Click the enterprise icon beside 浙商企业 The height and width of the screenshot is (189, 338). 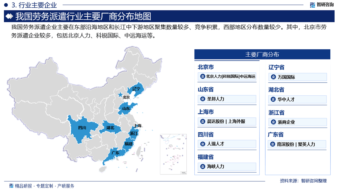pos(273,122)
